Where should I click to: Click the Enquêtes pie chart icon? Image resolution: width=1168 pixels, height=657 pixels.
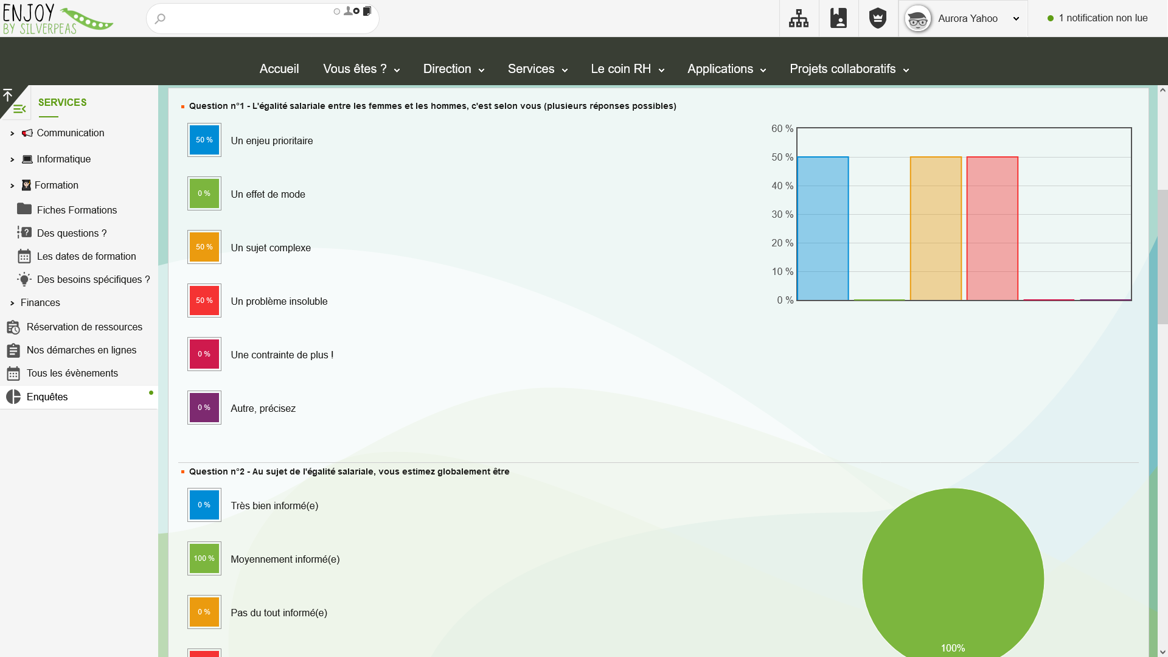point(13,397)
